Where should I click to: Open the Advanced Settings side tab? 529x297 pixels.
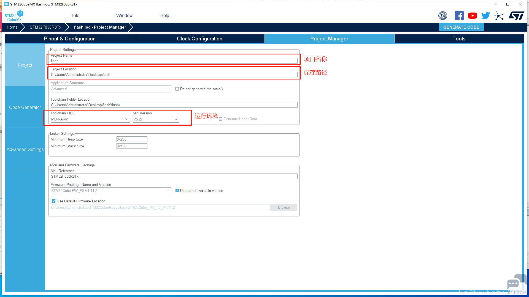(x=25, y=149)
